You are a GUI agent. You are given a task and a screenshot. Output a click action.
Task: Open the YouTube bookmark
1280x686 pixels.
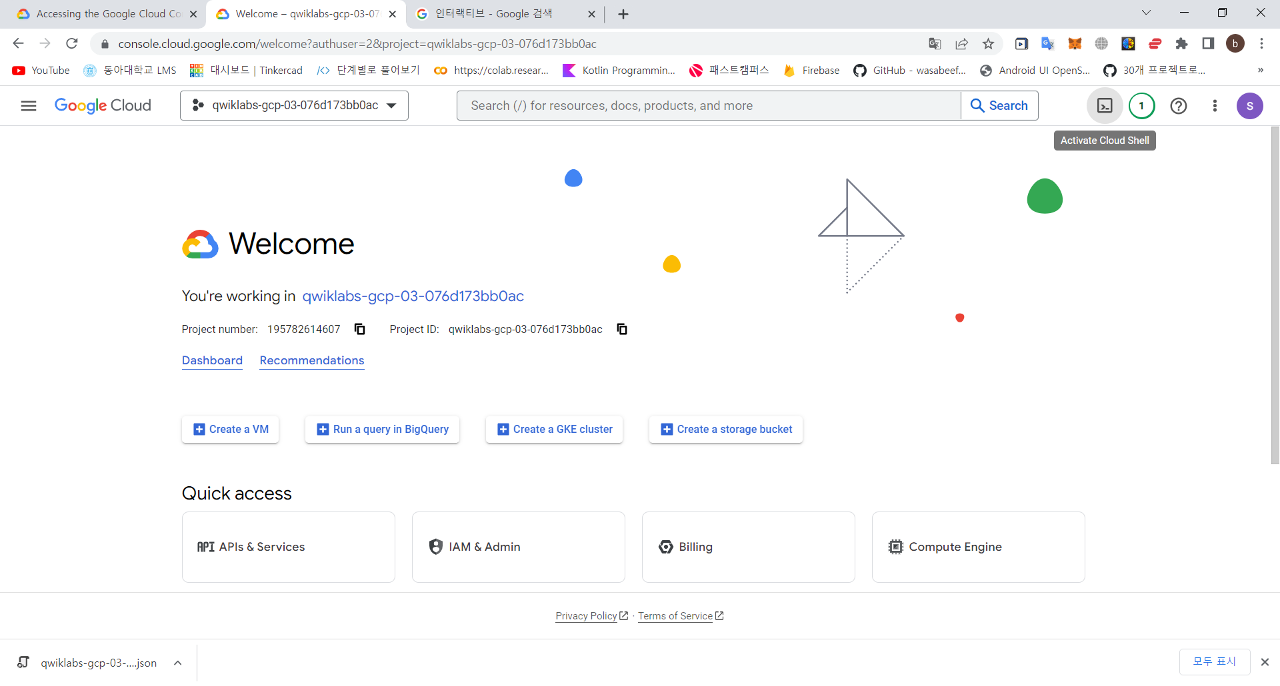tap(41, 71)
